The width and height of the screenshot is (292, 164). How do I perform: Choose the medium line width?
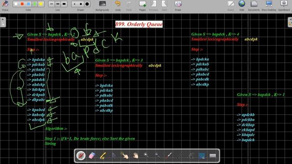pyautogui.click(x=58, y=4)
